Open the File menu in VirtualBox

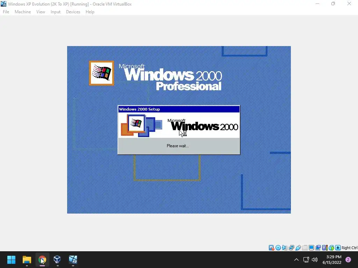6,12
